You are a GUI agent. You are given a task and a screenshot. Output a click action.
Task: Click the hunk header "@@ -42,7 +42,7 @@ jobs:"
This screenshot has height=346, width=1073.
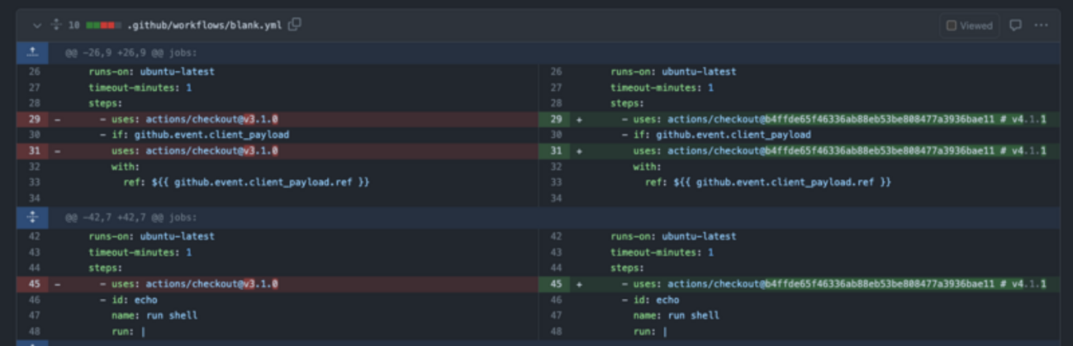click(131, 218)
